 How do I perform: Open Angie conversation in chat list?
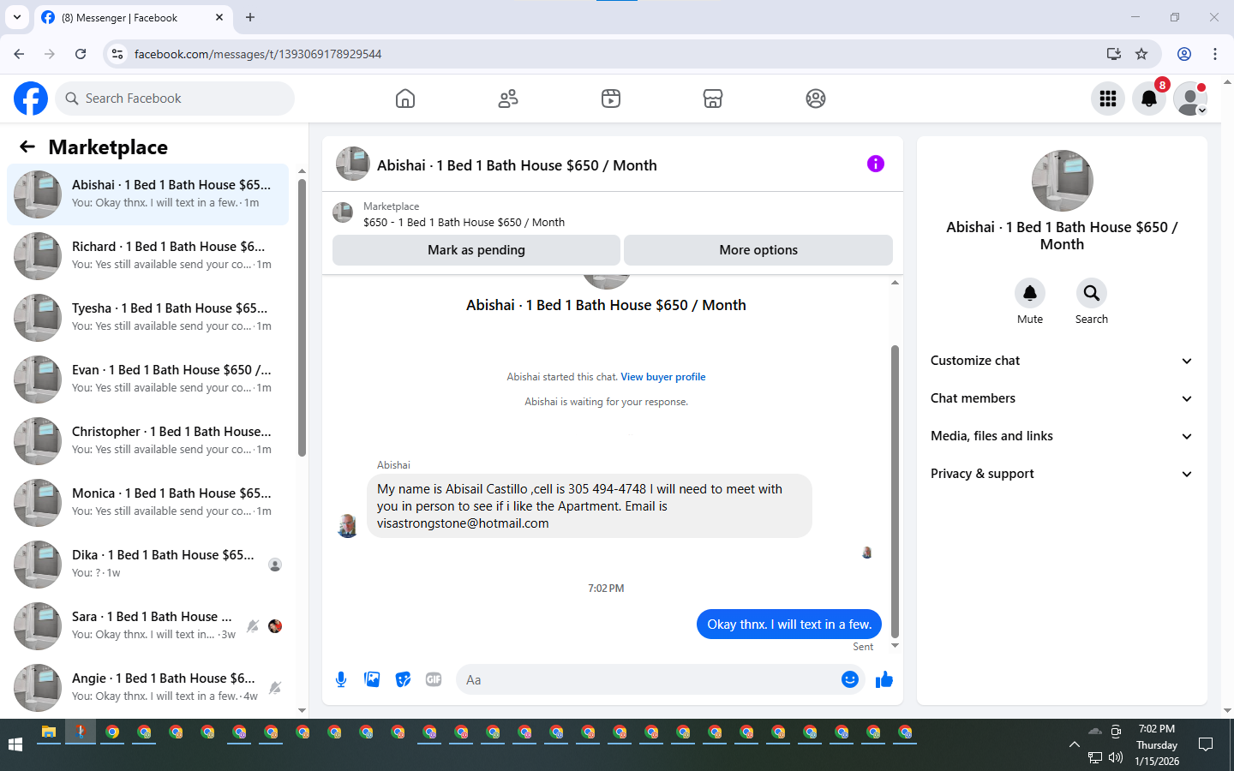pyautogui.click(x=148, y=688)
